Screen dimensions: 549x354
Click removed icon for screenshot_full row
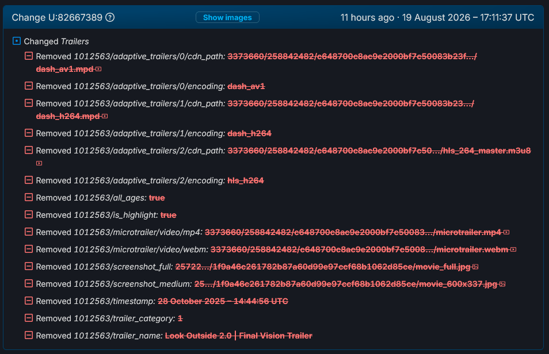pos(29,266)
